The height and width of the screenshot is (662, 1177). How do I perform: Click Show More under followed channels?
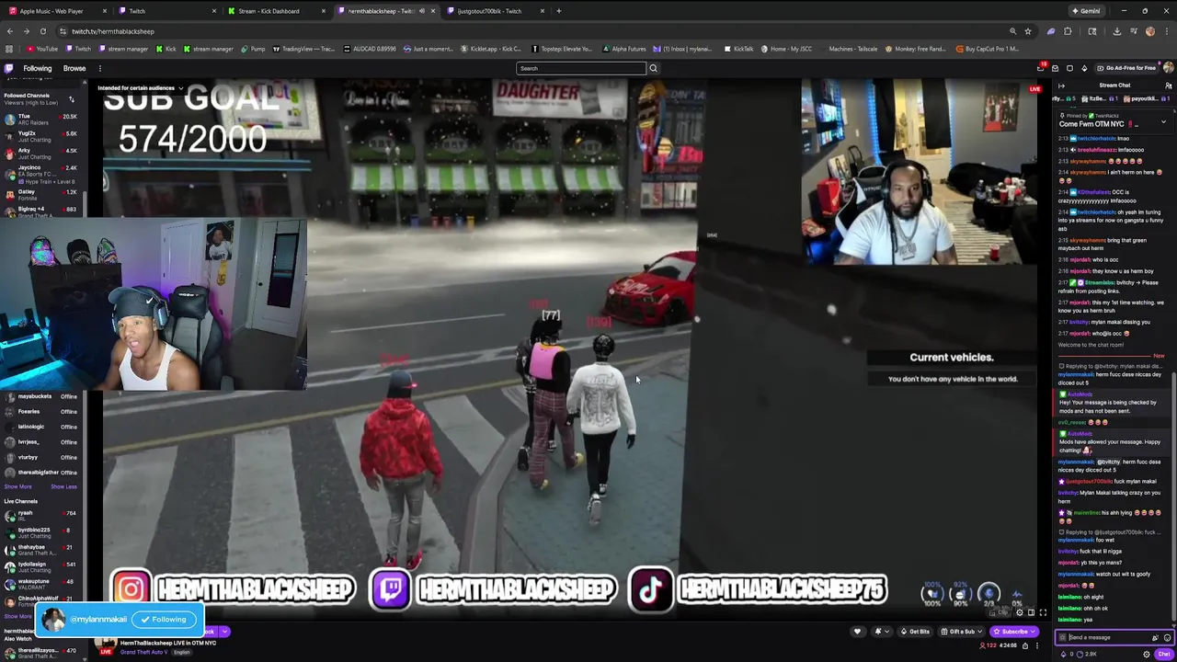tap(17, 486)
